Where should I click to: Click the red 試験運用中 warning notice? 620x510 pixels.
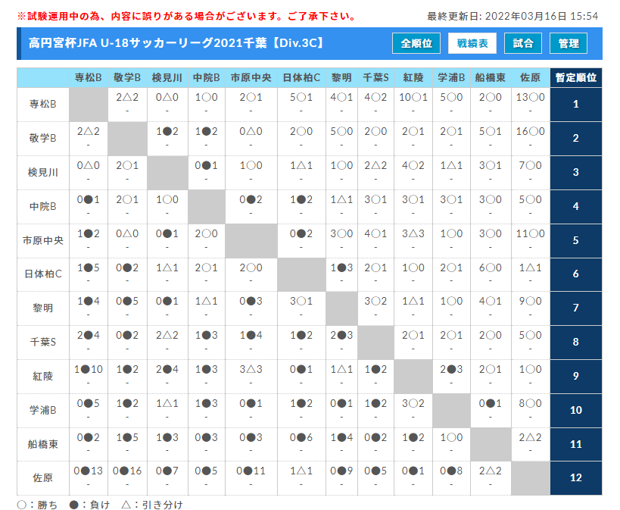click(x=187, y=16)
